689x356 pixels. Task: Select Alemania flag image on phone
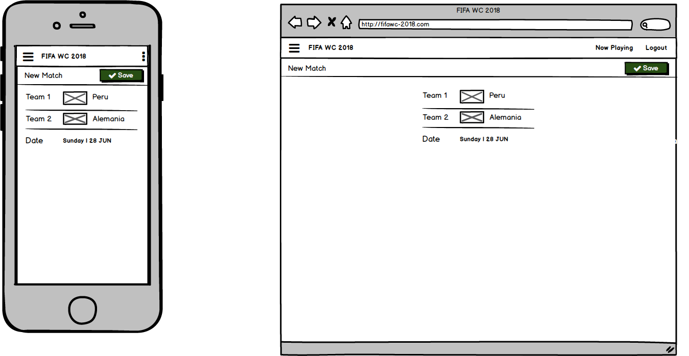tap(75, 119)
